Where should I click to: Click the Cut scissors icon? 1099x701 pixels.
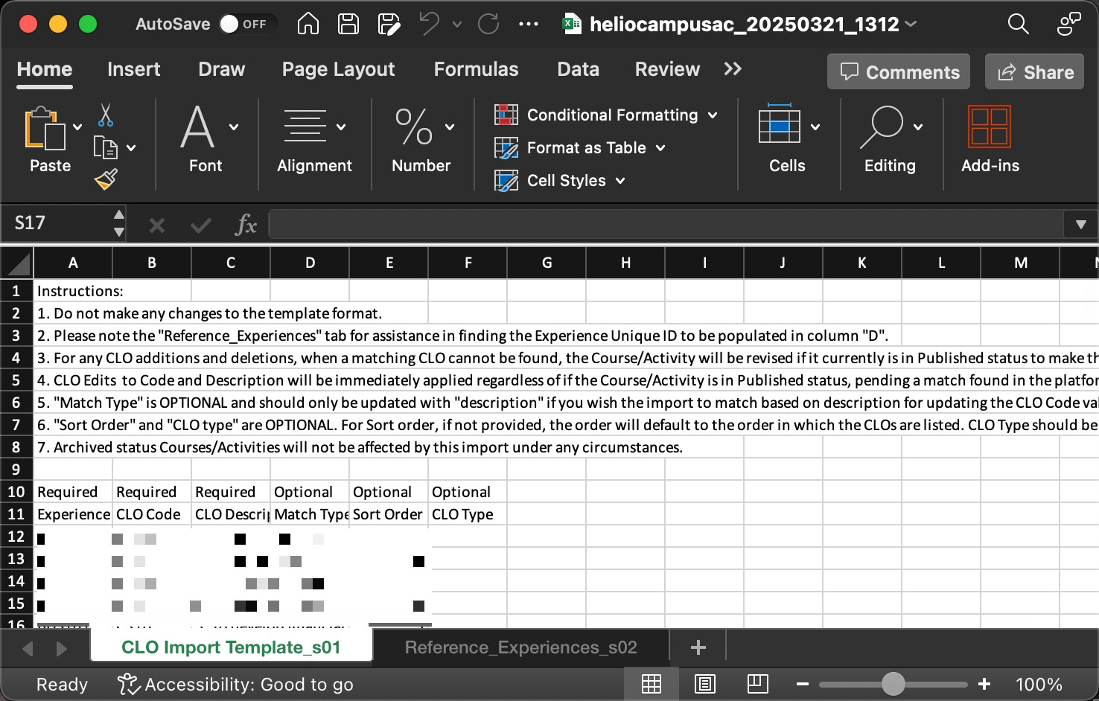pyautogui.click(x=105, y=115)
